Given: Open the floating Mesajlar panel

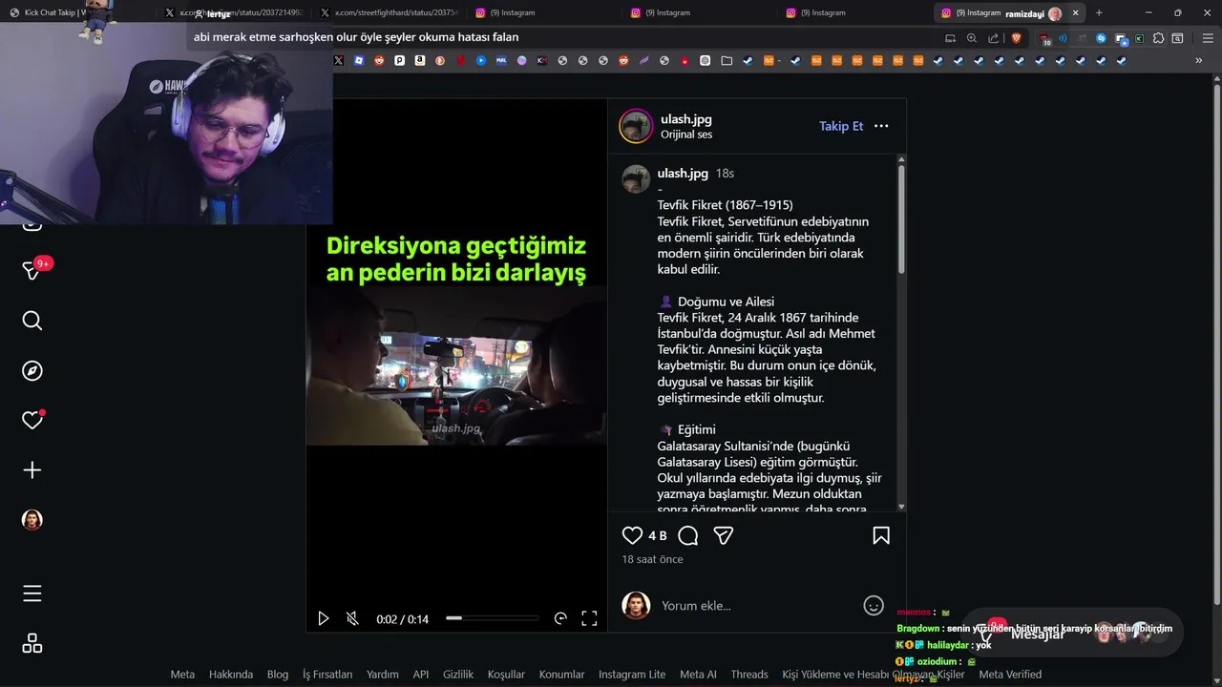Looking at the screenshot, I should pyautogui.click(x=1072, y=632).
